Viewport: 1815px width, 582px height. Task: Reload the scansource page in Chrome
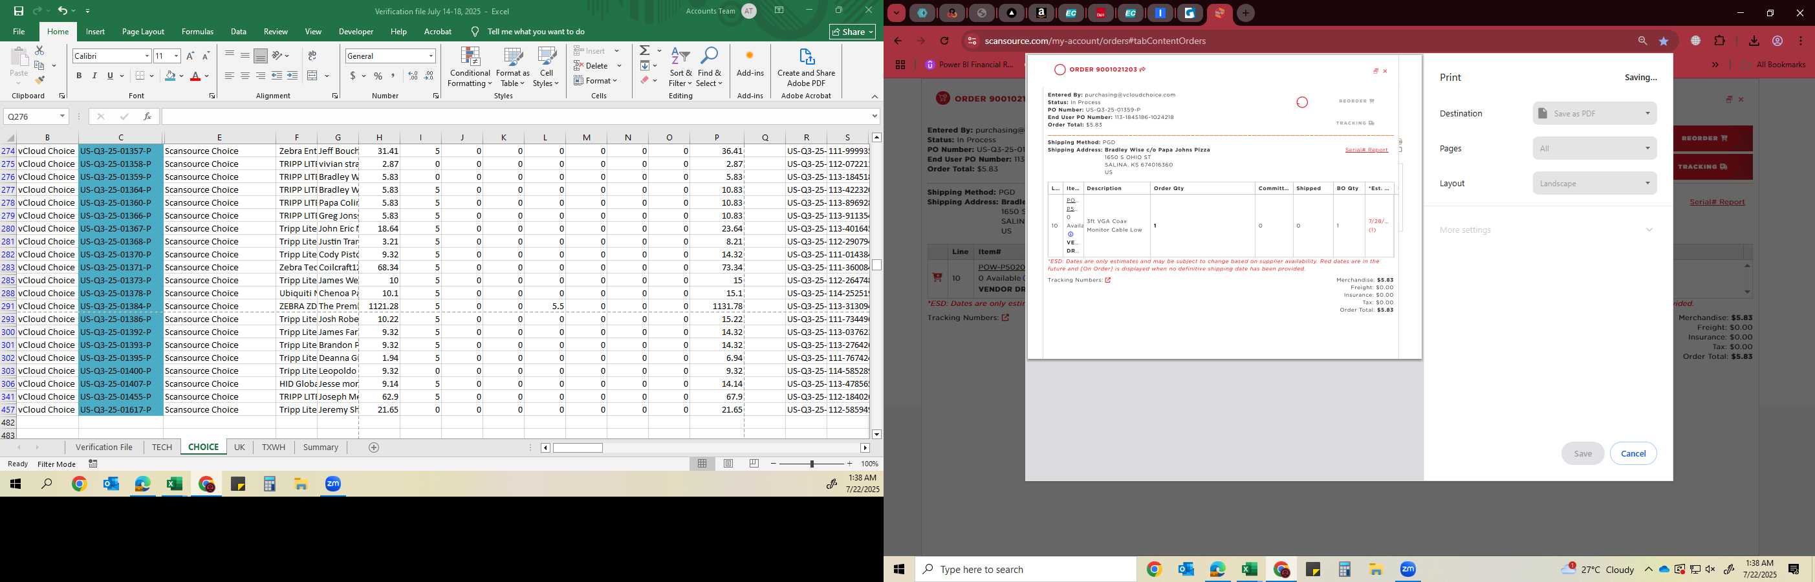[x=944, y=41]
